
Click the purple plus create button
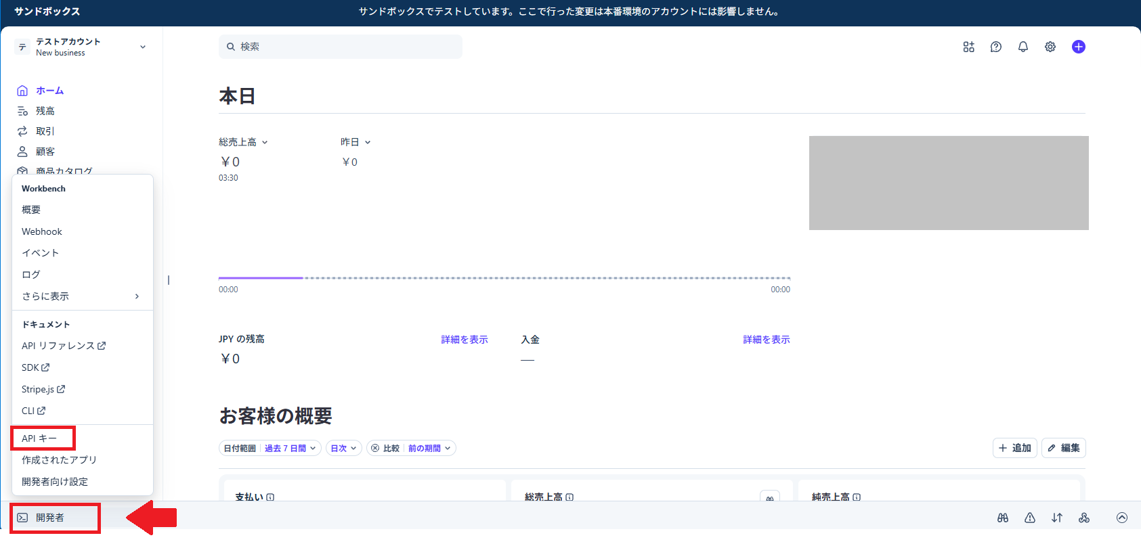pos(1079,47)
